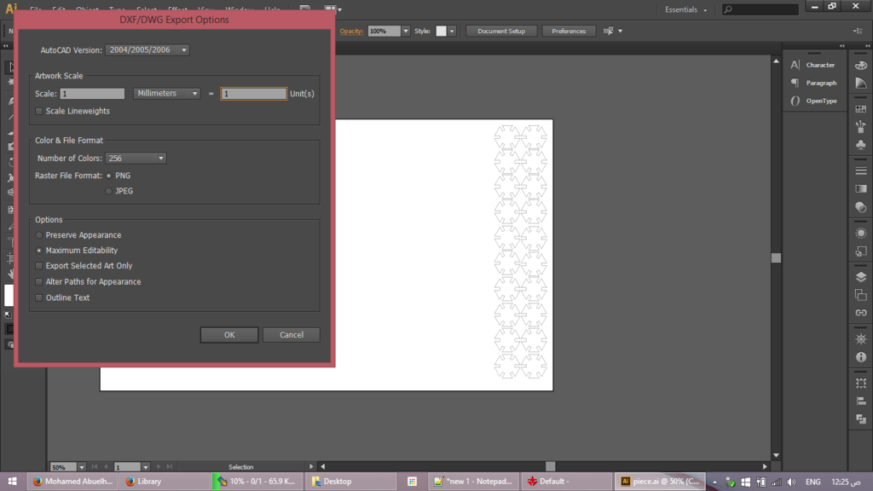This screenshot has width=873, height=491.
Task: Open the AutoCAD Version dropdown
Action: [x=147, y=50]
